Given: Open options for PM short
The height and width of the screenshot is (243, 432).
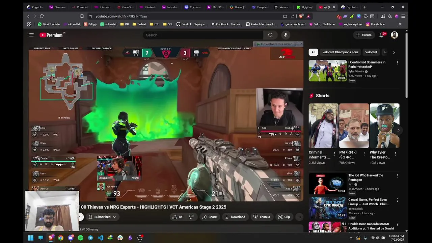Looking at the screenshot, I should (364, 154).
